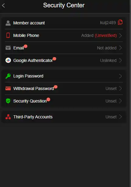Image resolution: width=131 pixels, height=187 pixels.
Task: Click the email envelope icon
Action: tap(8, 48)
